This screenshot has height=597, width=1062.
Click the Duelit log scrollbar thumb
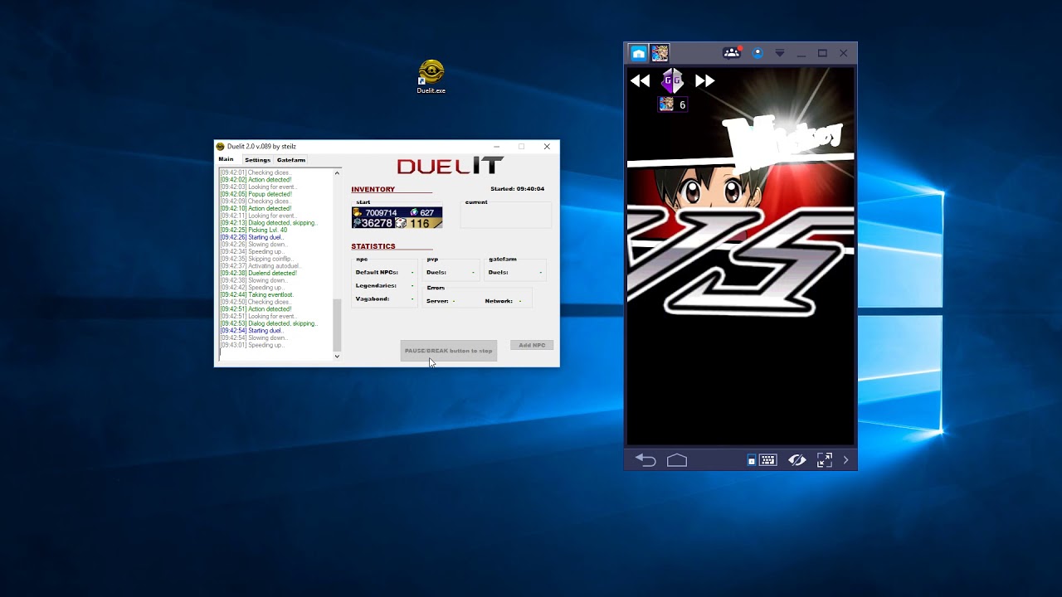point(337,324)
